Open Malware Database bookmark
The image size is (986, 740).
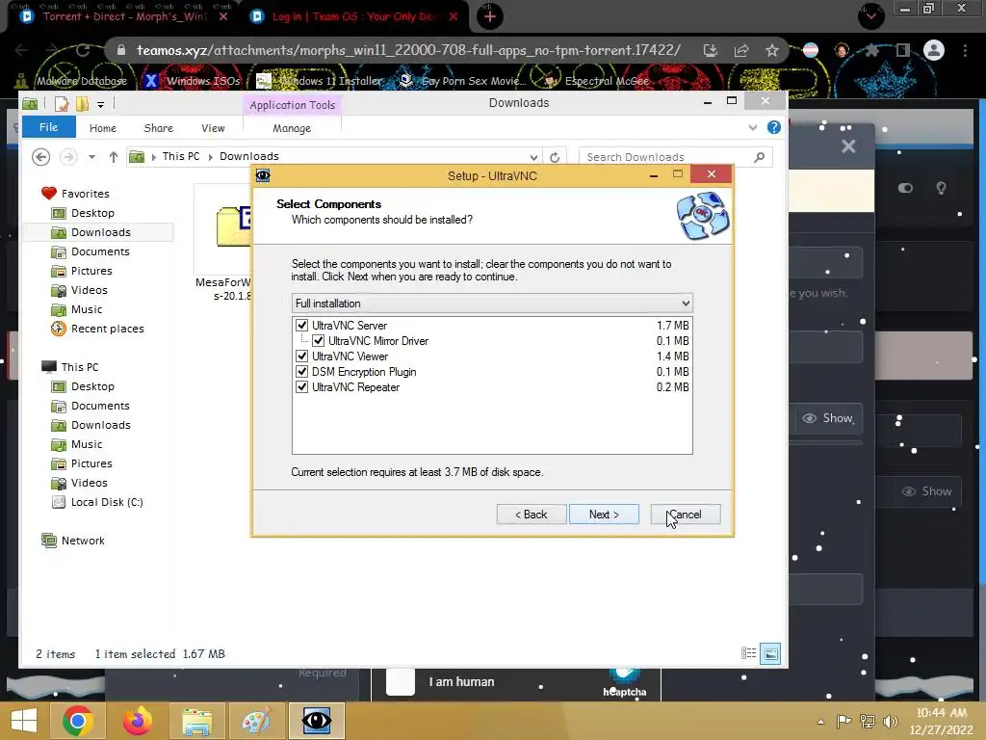[x=71, y=81]
